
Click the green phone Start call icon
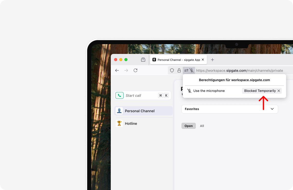click(120, 95)
